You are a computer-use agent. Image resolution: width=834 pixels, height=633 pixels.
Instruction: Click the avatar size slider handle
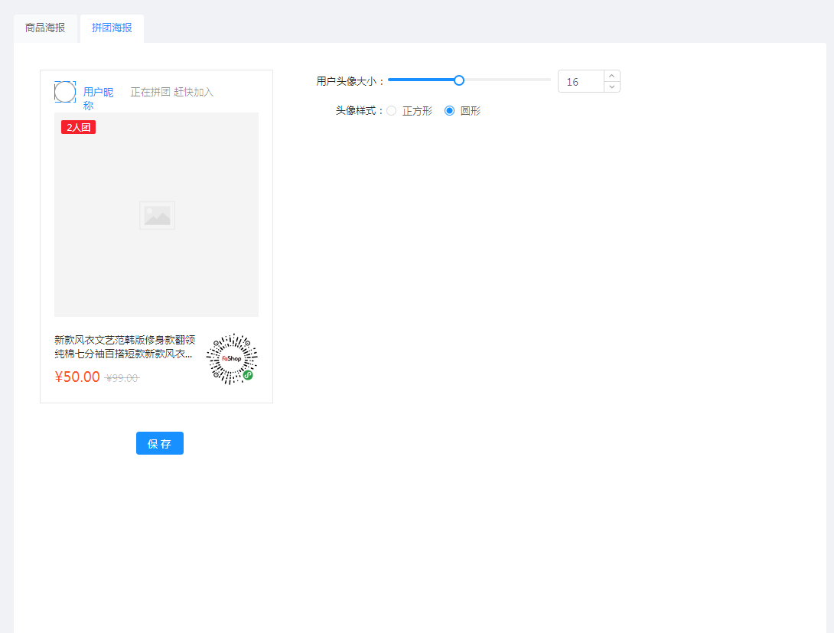pos(458,80)
